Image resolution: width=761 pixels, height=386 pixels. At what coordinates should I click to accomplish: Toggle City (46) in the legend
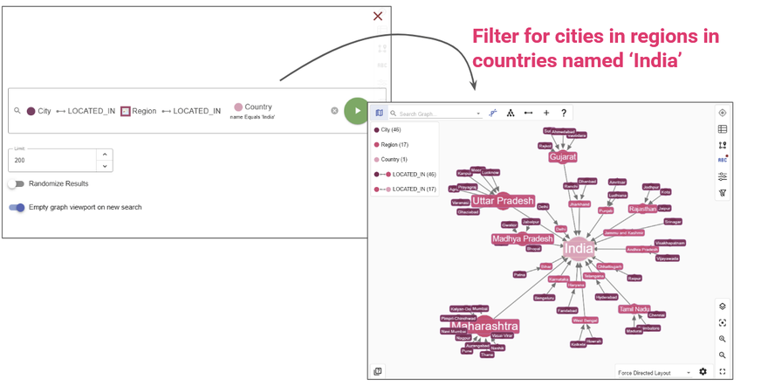pyautogui.click(x=387, y=130)
